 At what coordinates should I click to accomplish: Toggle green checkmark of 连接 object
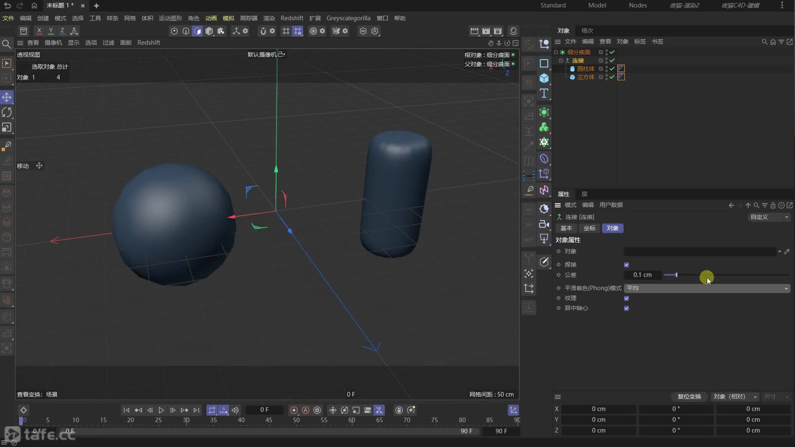pyautogui.click(x=612, y=60)
